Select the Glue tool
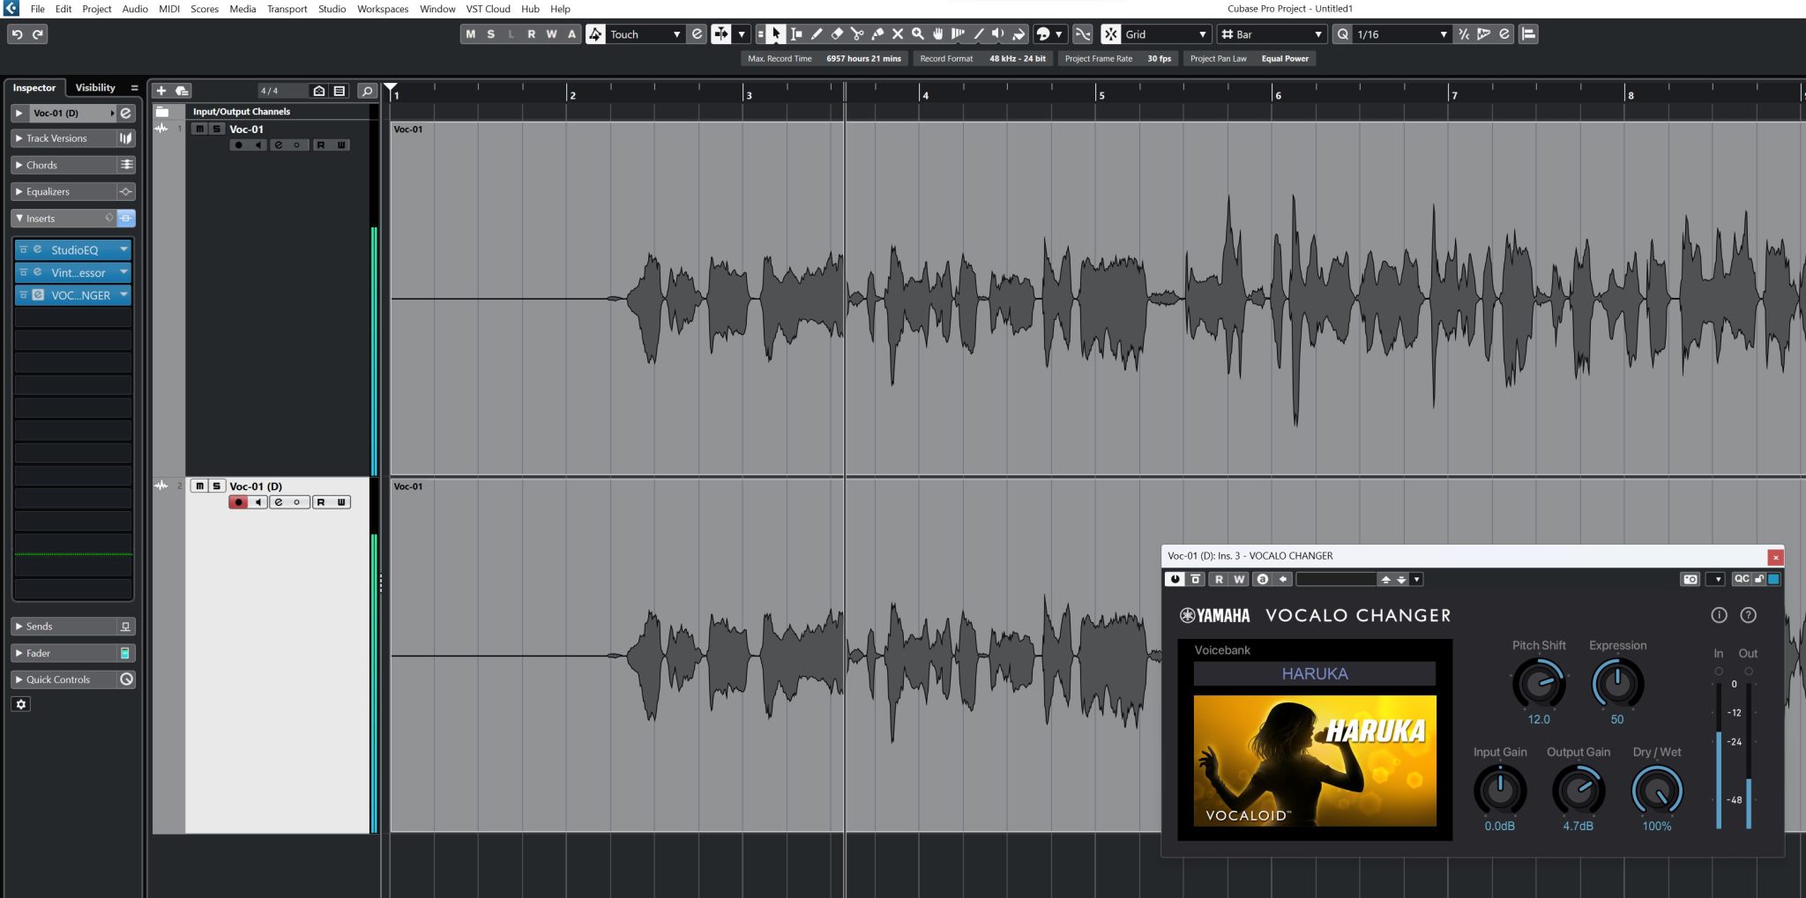 pyautogui.click(x=877, y=34)
